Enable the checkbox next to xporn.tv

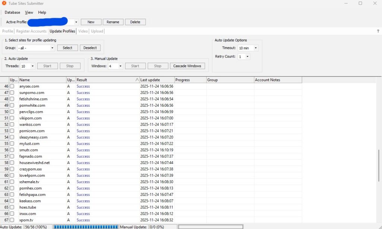pyautogui.click(x=12, y=220)
